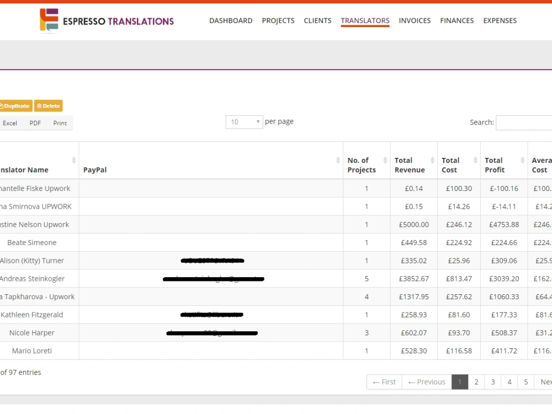Viewport: 552px width, 414px height.
Task: Click the Delete button
Action: click(48, 105)
